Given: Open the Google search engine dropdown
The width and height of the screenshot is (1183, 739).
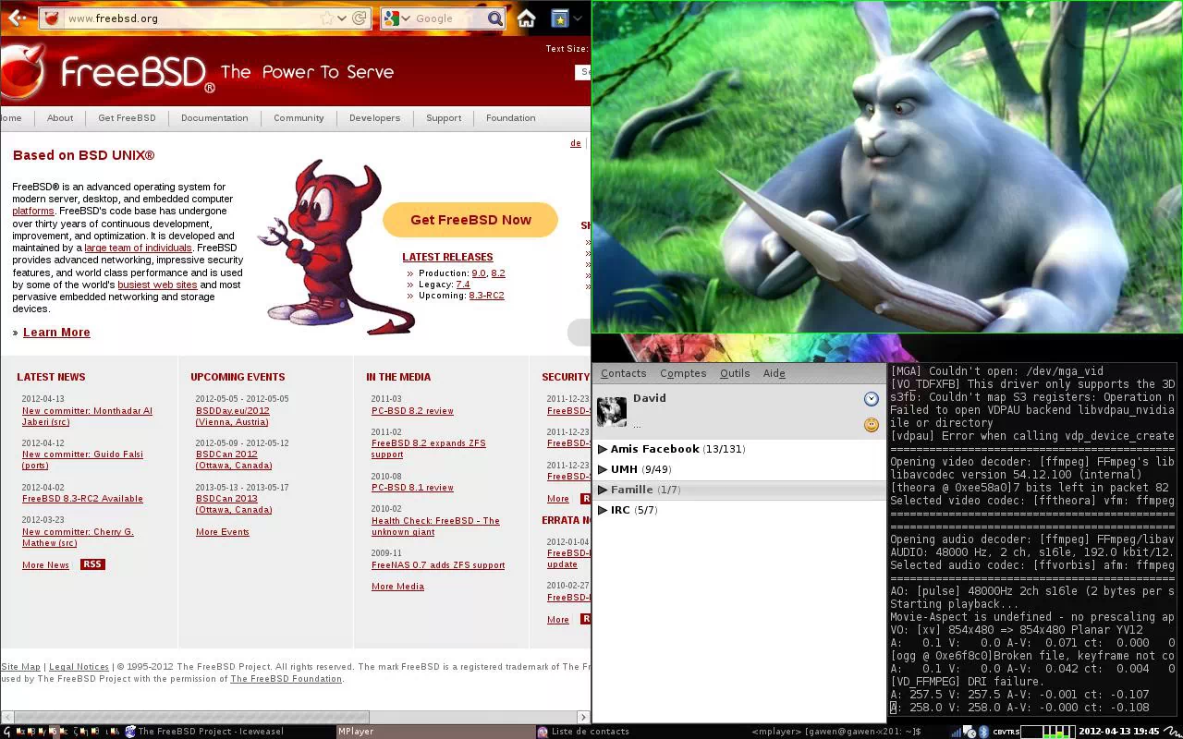Looking at the screenshot, I should pos(396,18).
